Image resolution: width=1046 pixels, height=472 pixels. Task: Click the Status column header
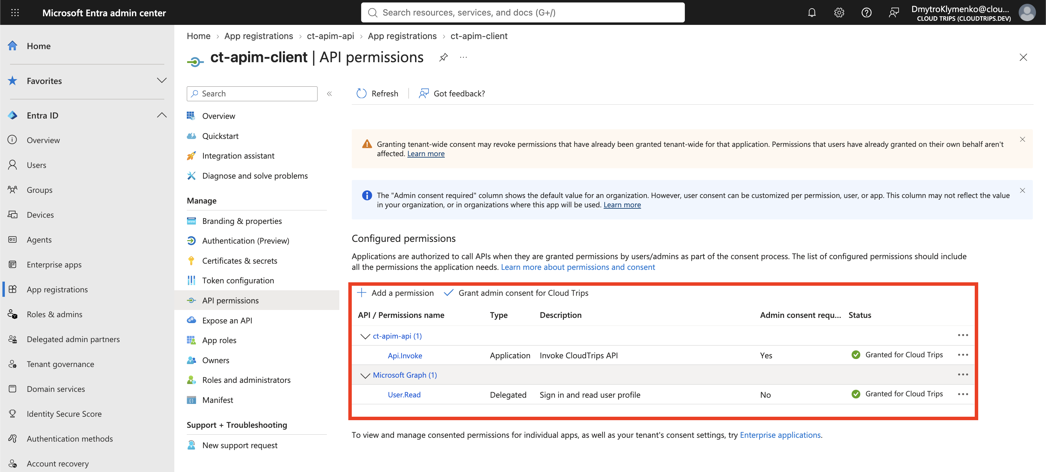[860, 315]
